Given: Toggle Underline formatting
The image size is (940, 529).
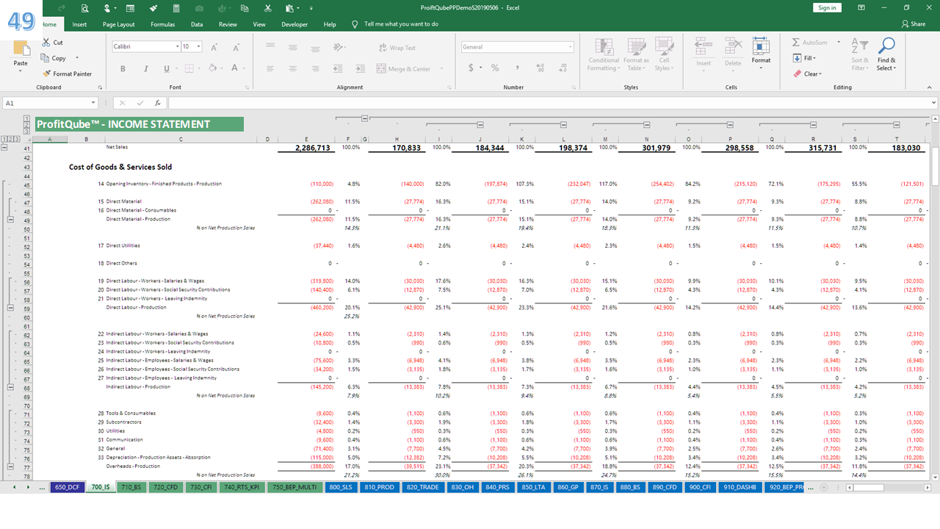Looking at the screenshot, I should pyautogui.click(x=167, y=68).
